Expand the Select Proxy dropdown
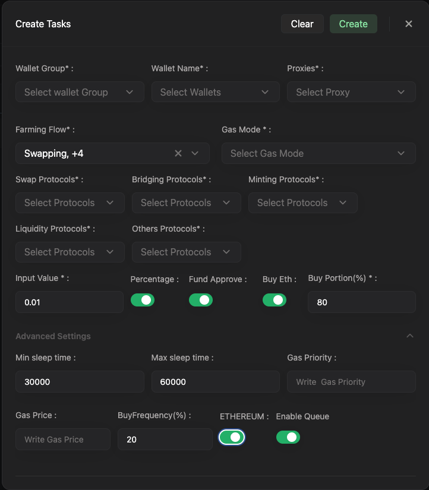429x490 pixels. coord(351,92)
